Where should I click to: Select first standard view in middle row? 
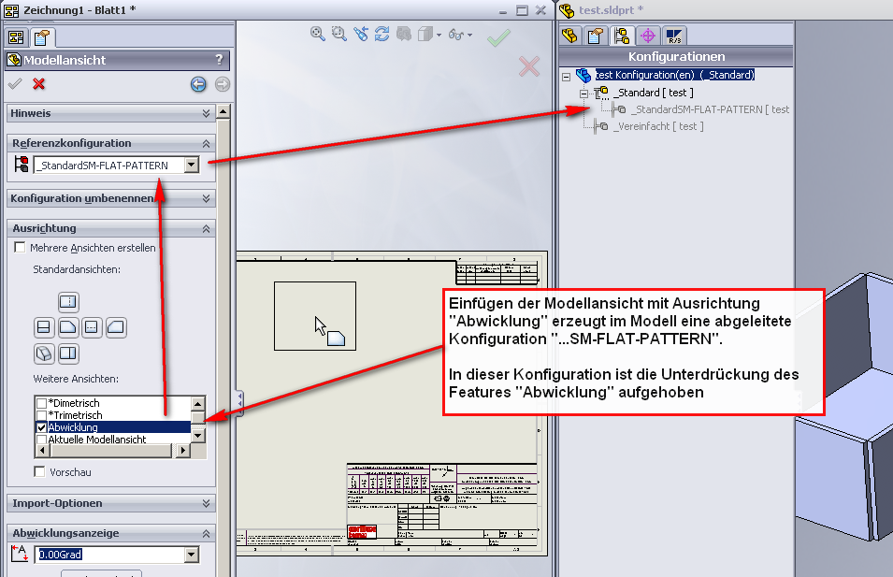point(43,327)
